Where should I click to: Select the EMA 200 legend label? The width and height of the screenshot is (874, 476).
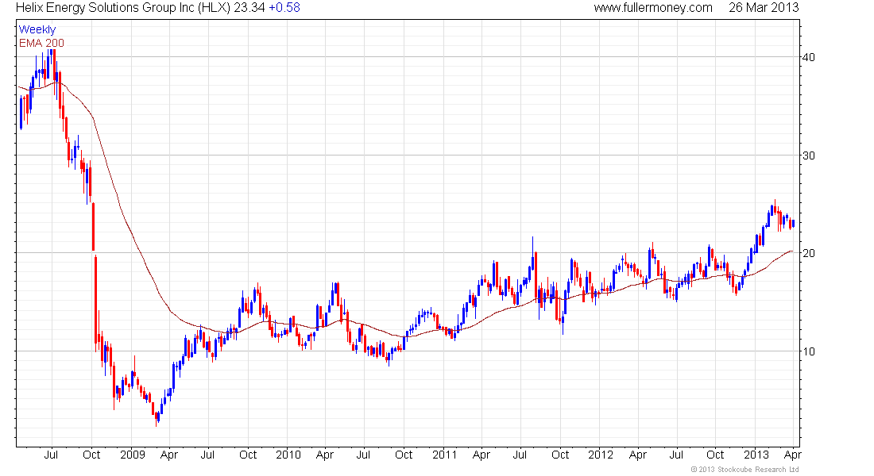pos(41,43)
